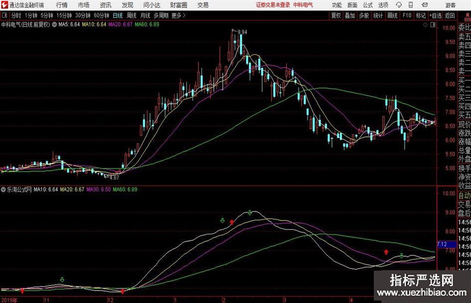This screenshot has width=471, height=303.
Task: Click the 通达信 app logo icon
Action: point(4,5)
